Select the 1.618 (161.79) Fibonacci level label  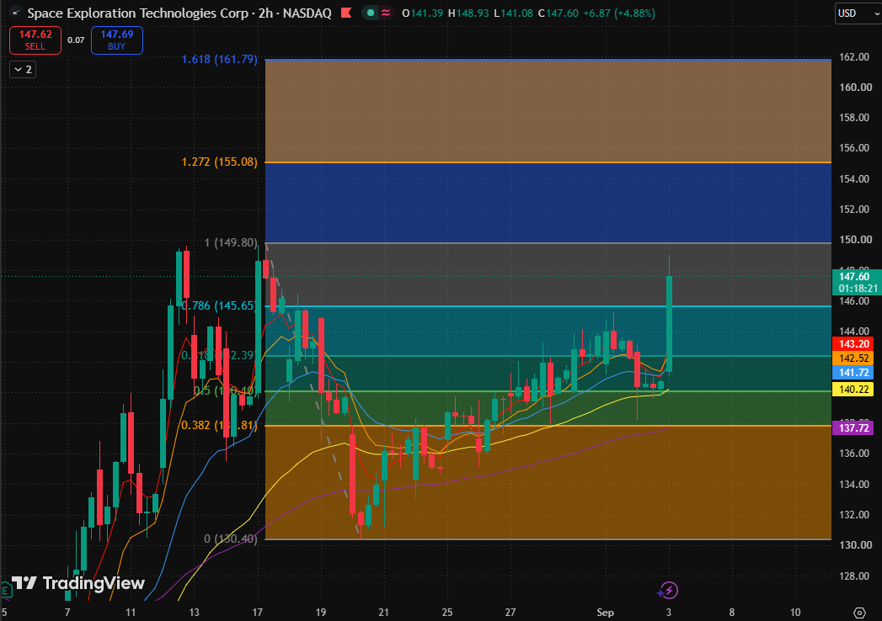219,59
